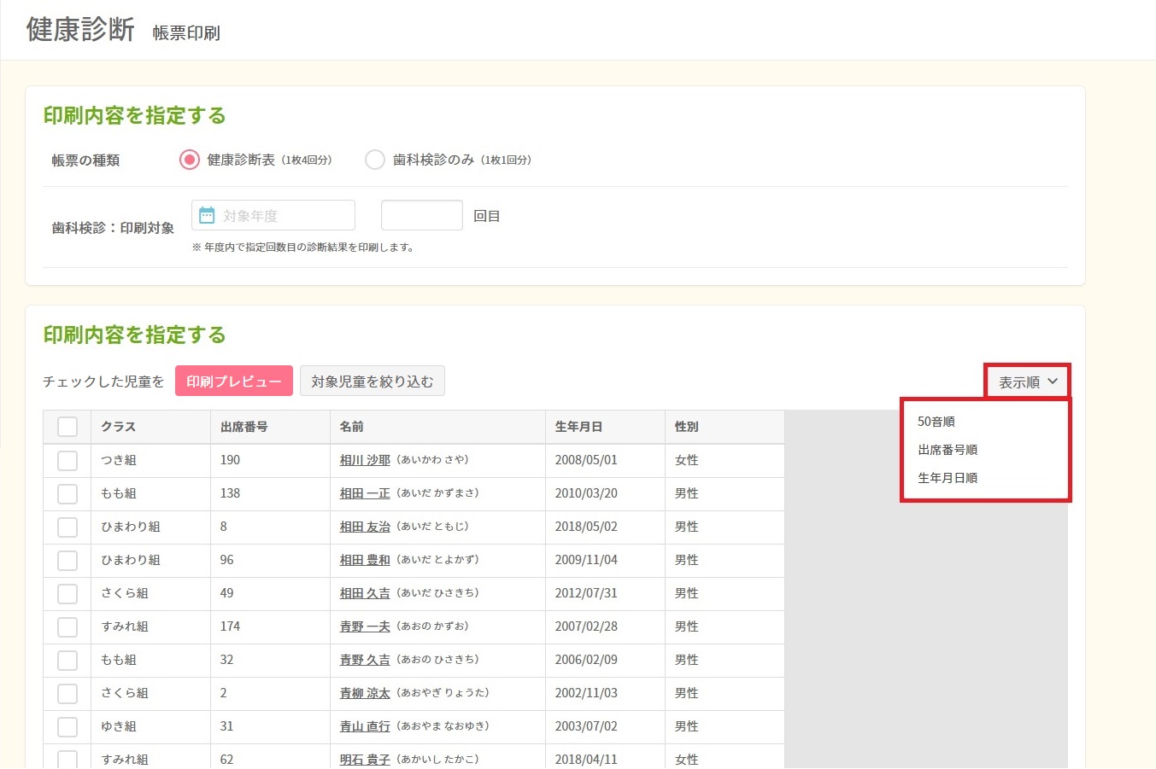Click the 生年月日 column header
The image size is (1156, 769).
tap(605, 427)
